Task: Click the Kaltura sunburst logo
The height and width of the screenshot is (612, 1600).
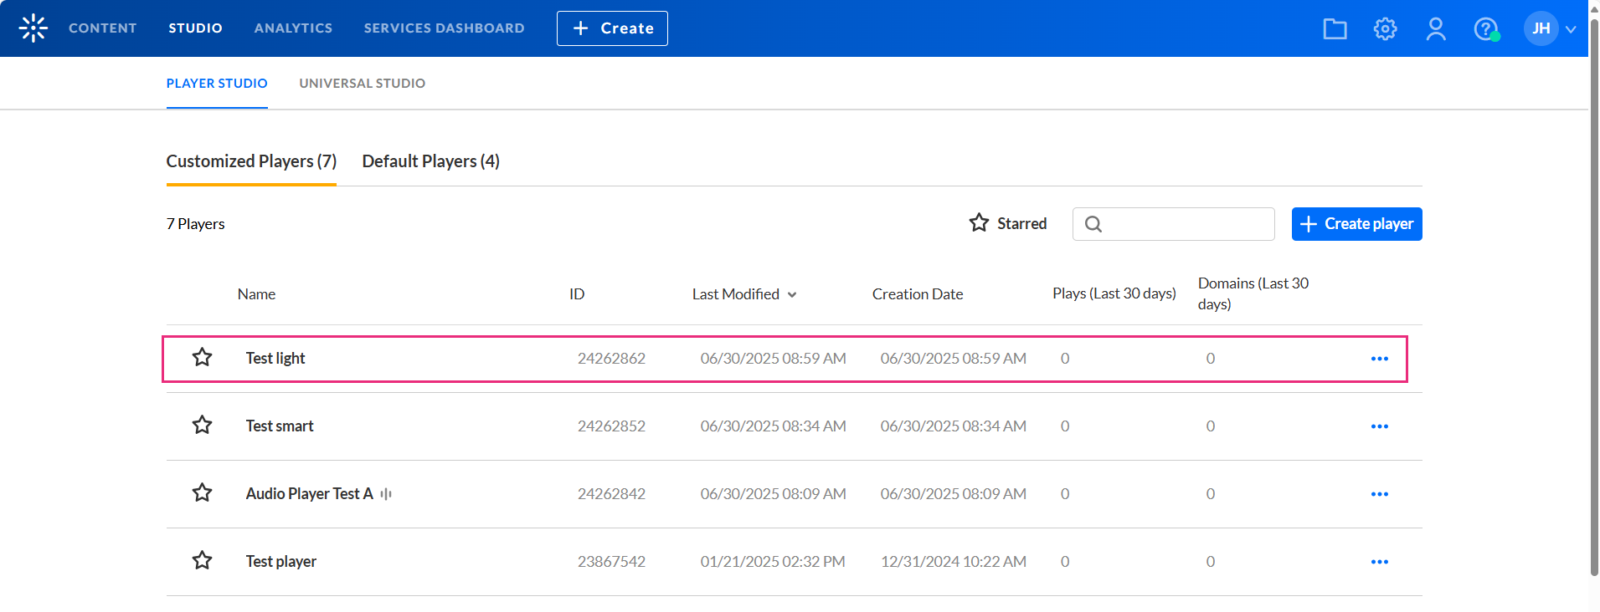Action: pos(33,28)
